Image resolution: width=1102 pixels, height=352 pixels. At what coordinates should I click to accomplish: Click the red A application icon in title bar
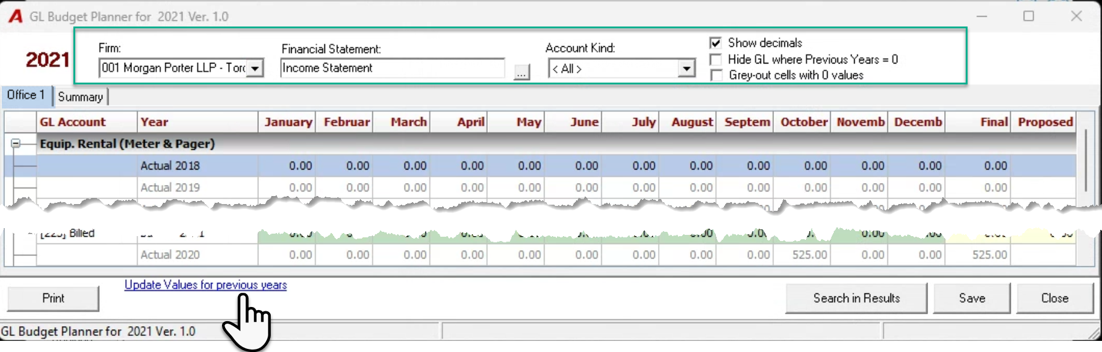(x=15, y=16)
